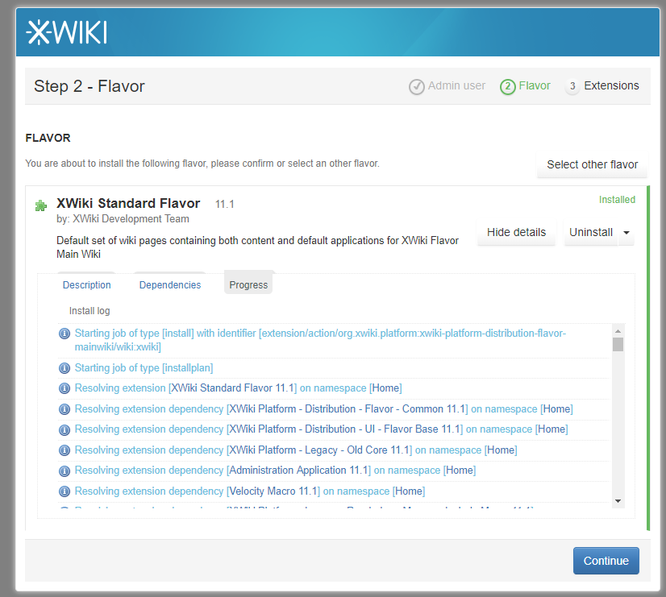This screenshot has width=666, height=597.
Task: Click the XWiki logo in header
Action: click(66, 32)
